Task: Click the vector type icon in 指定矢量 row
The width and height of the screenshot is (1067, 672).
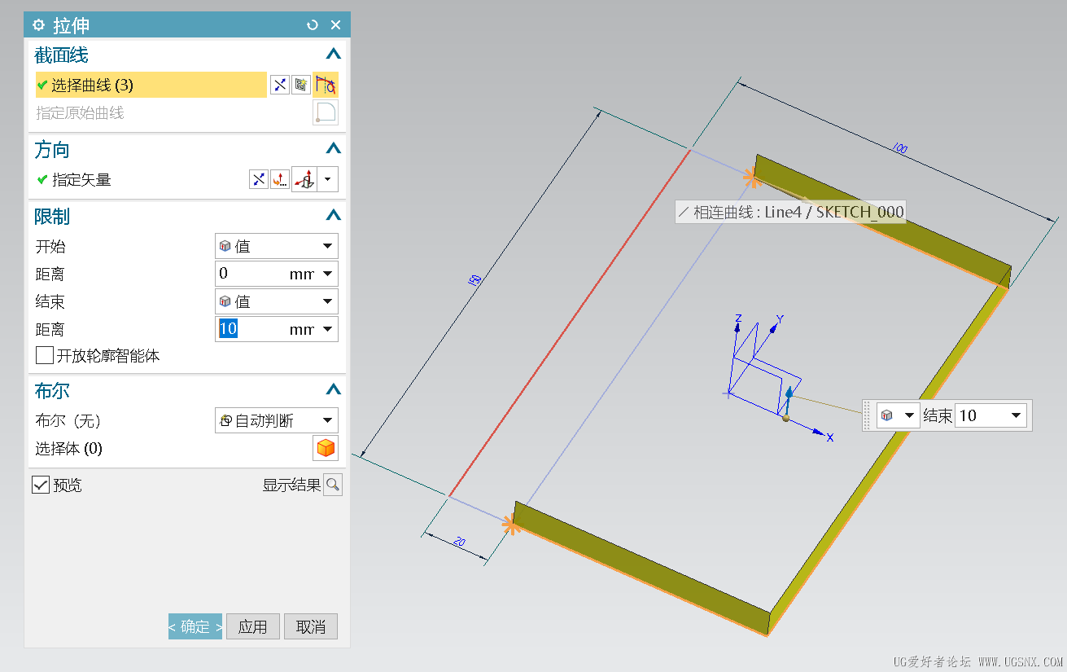Action: click(x=305, y=179)
